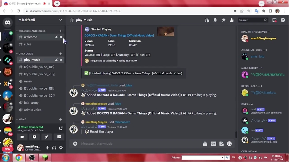Screen dimensions: 289x162
Task: Click the search magnifier icon
Action: point(265,20)
